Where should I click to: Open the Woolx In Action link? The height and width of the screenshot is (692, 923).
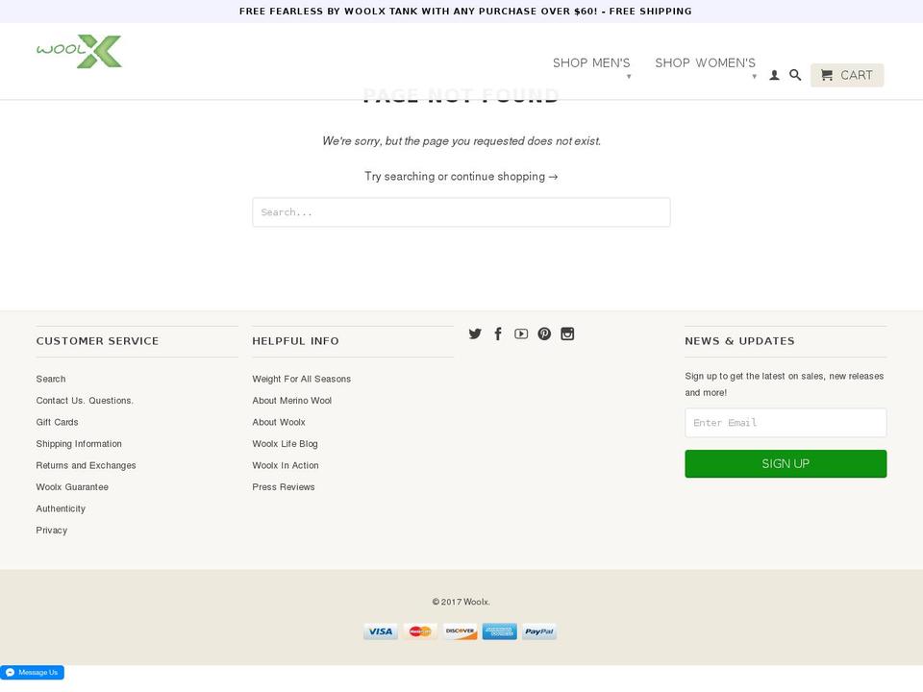point(286,465)
